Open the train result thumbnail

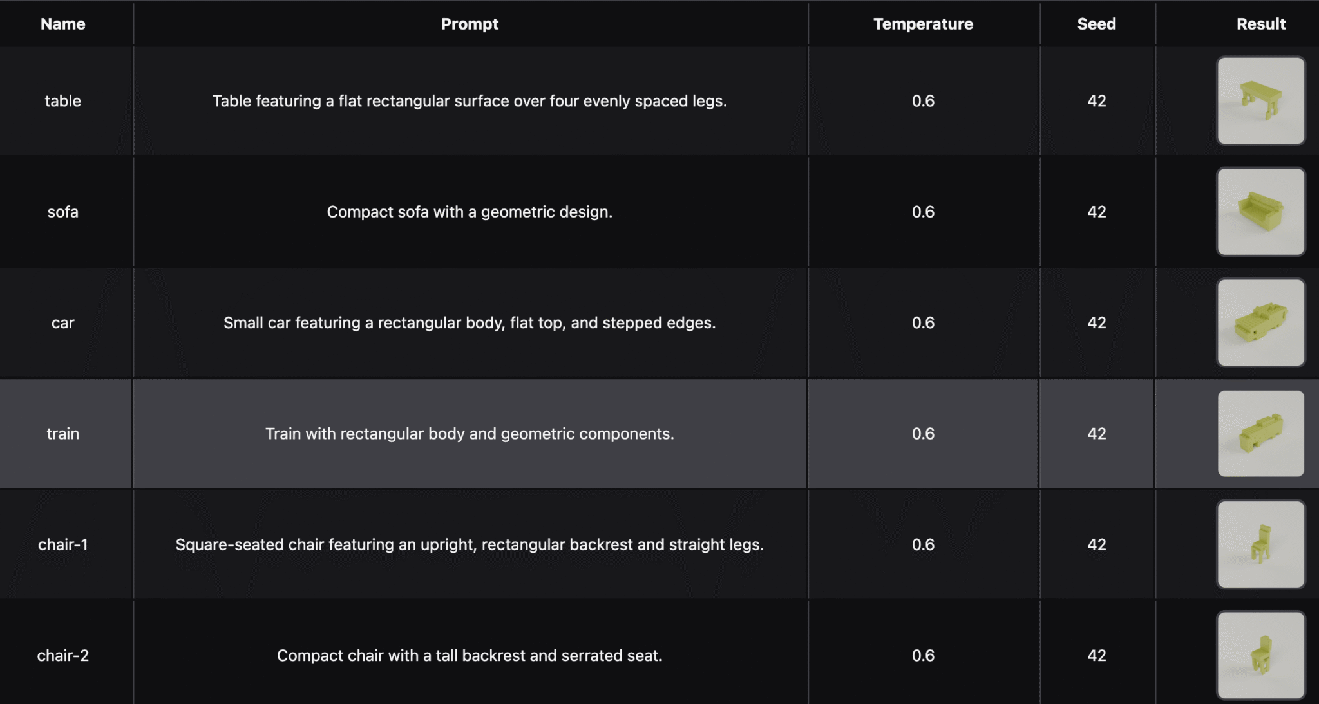[1260, 433]
